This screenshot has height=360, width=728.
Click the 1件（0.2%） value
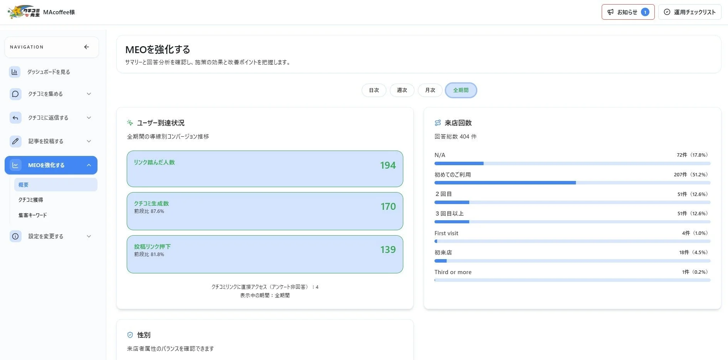click(696, 272)
